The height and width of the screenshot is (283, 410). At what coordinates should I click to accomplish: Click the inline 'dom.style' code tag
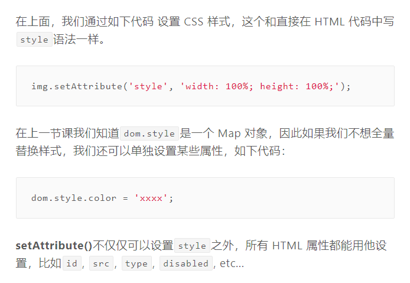pos(149,134)
